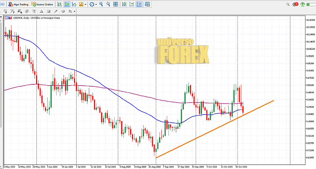The width and height of the screenshot is (316, 169).
Task: Zoom in on the chart
Action: click(x=101, y=4)
